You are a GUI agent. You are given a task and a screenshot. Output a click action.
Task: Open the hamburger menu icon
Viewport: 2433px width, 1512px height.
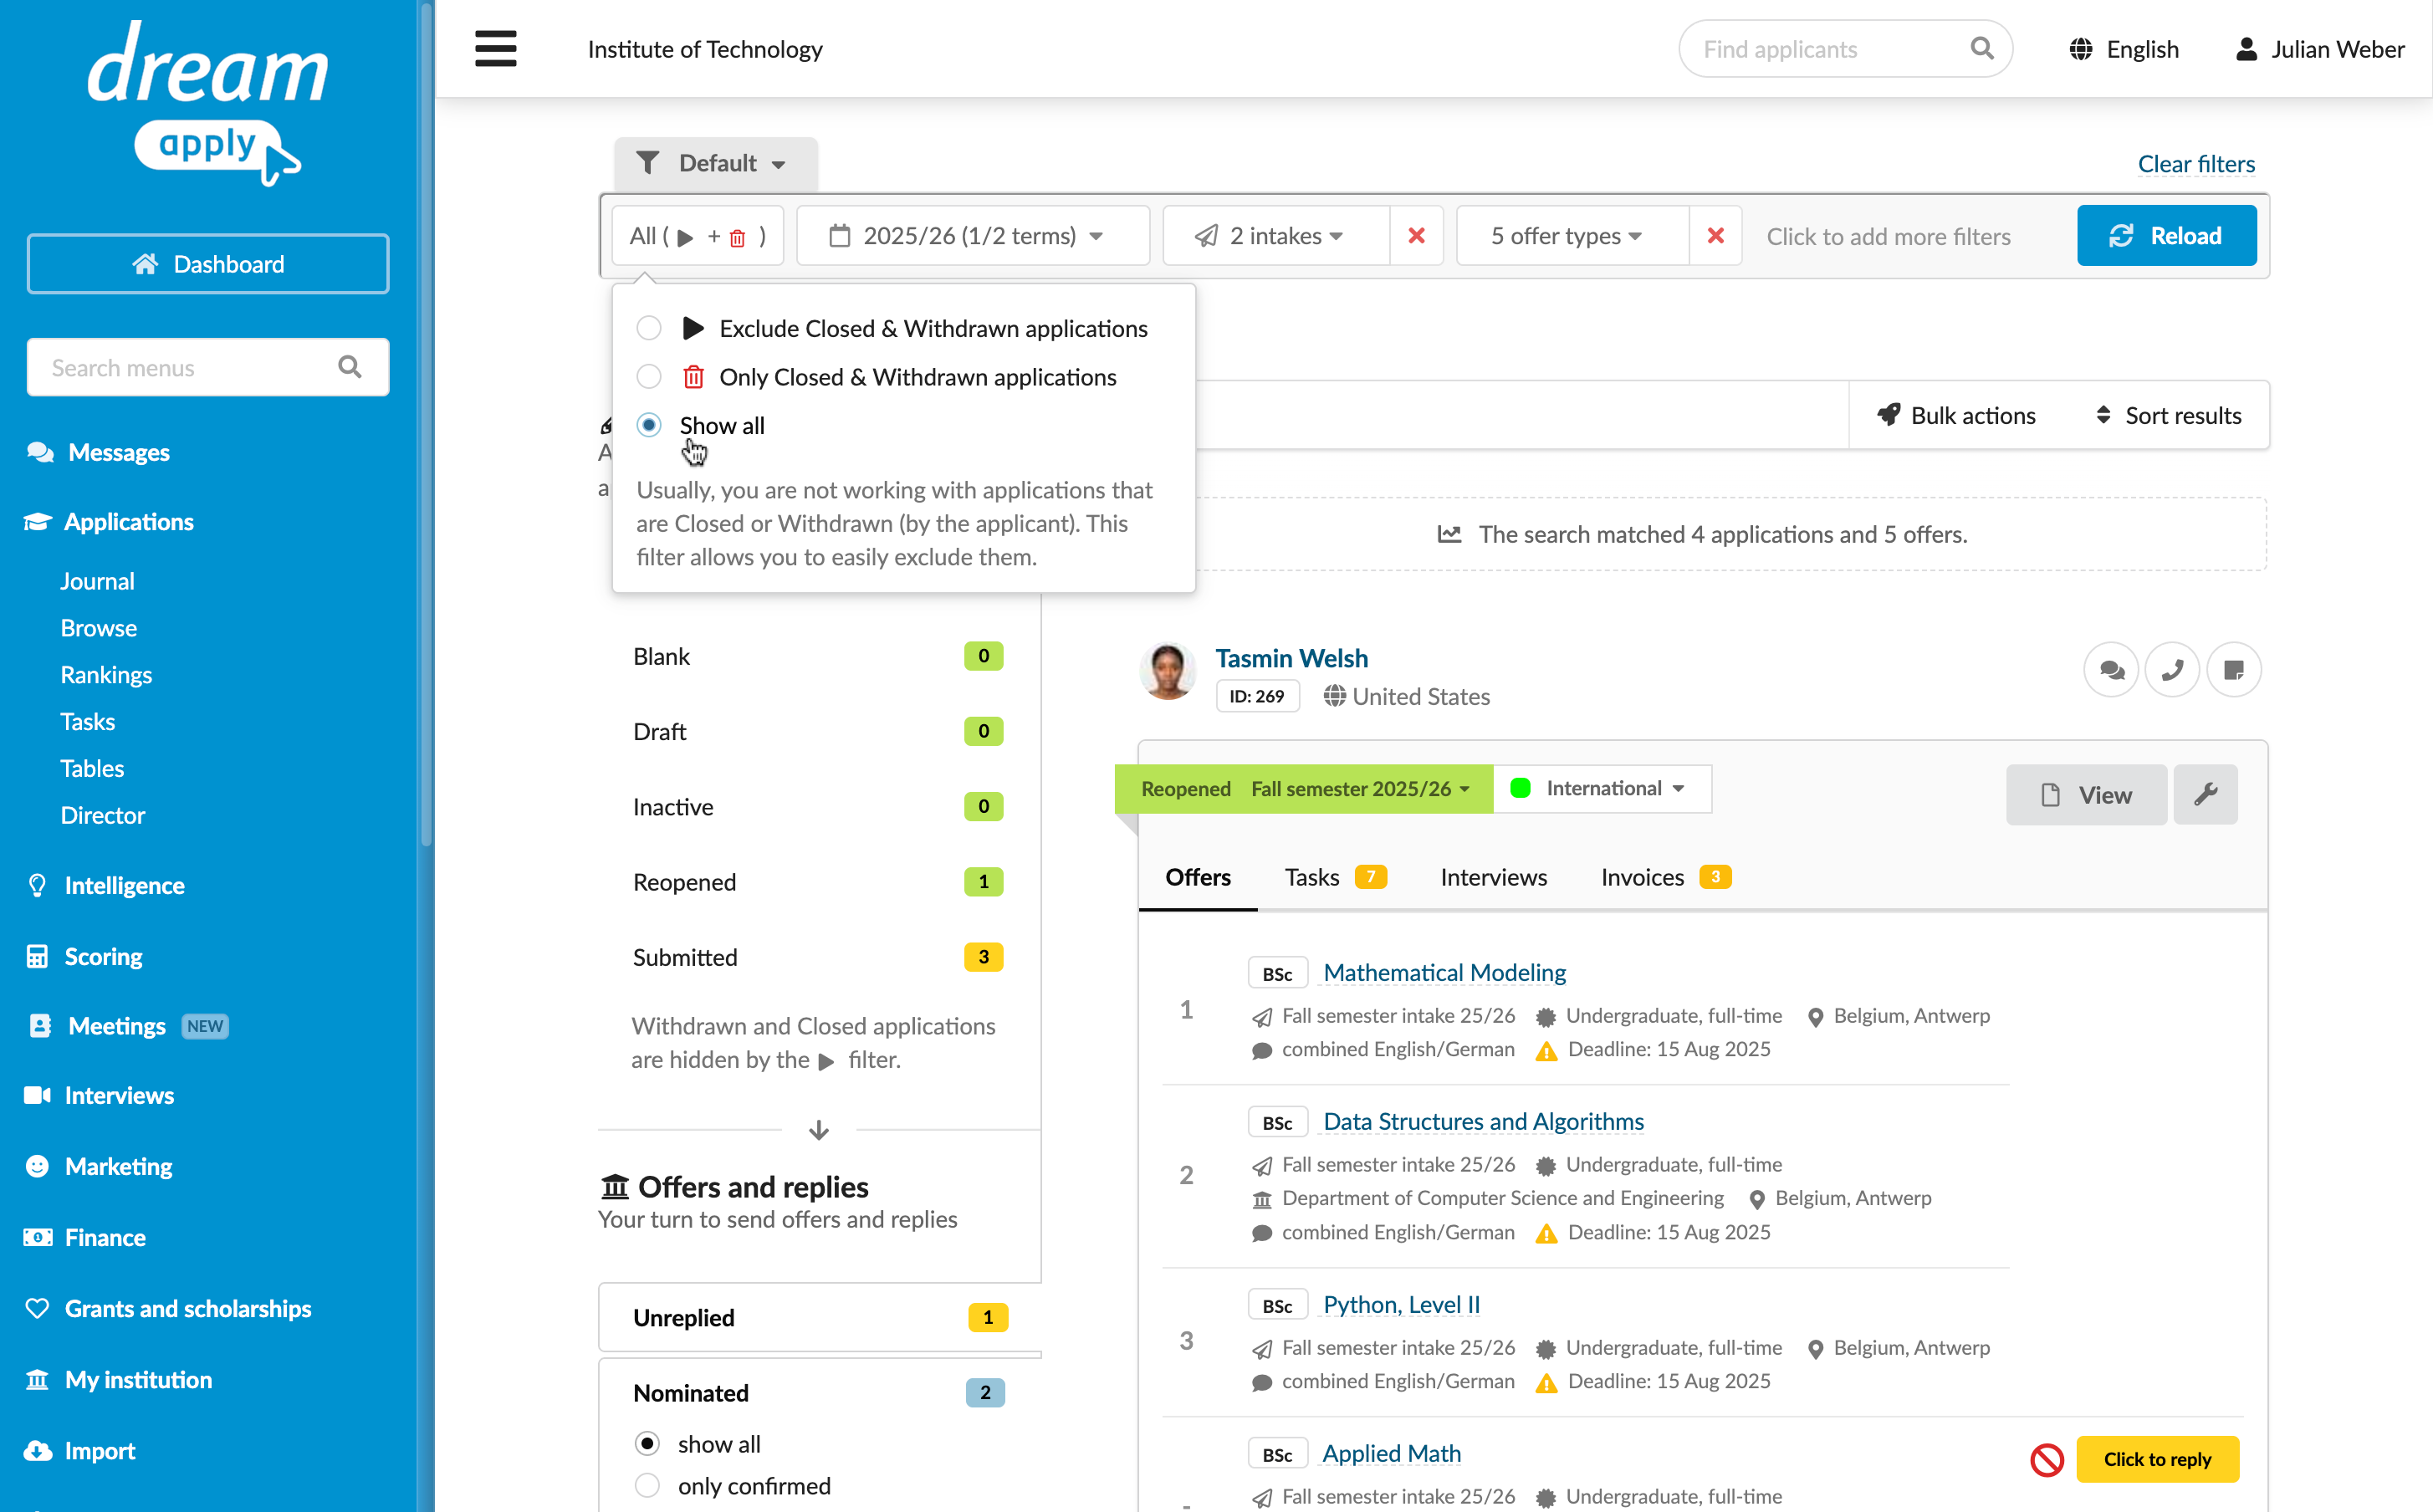495,49
